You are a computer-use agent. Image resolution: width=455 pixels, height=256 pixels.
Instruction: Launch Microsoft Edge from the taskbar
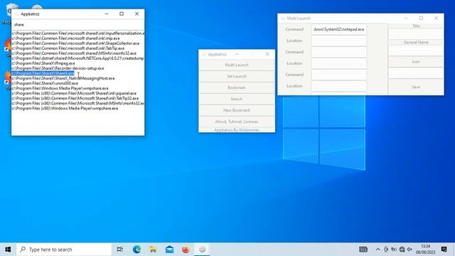click(136, 250)
